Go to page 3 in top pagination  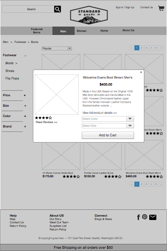(147, 48)
